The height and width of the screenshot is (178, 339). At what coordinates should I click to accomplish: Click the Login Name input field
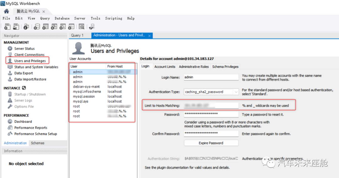(x=211, y=77)
